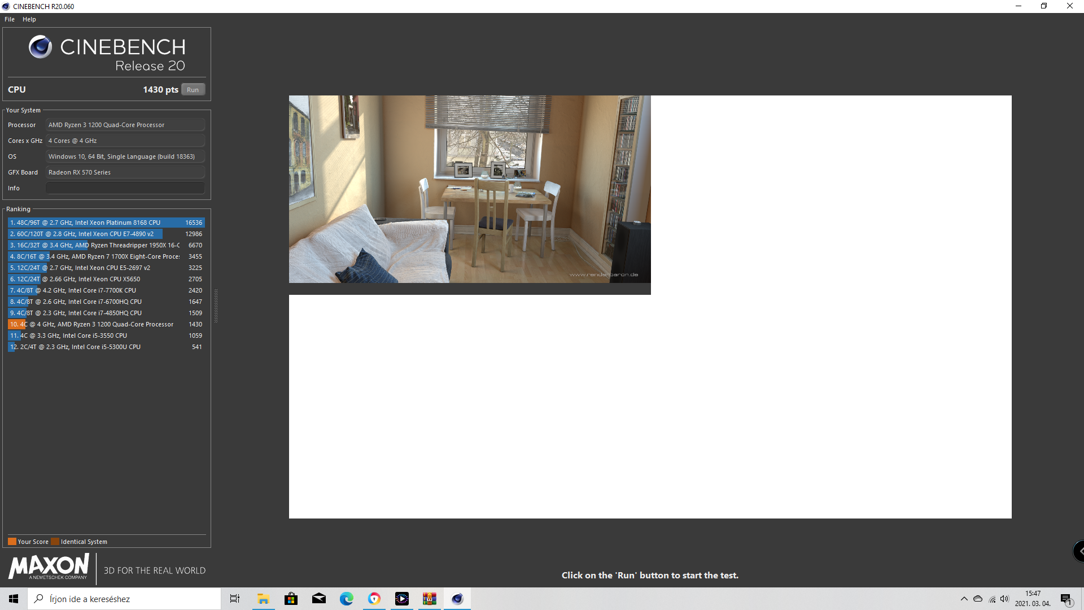Select the Core i5-5300U ranking row
Screen dimensions: 1084x610
tap(106, 347)
